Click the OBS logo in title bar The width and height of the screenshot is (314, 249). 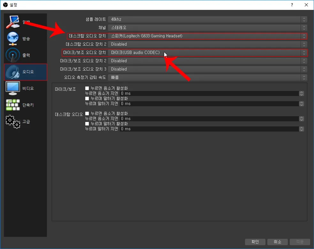point(5,5)
